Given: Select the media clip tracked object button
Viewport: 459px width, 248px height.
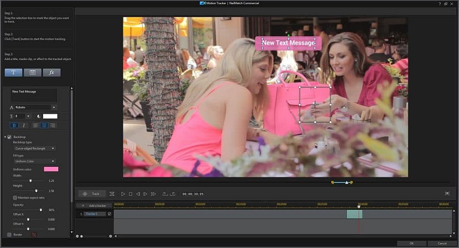Looking at the screenshot, I should [x=33, y=73].
